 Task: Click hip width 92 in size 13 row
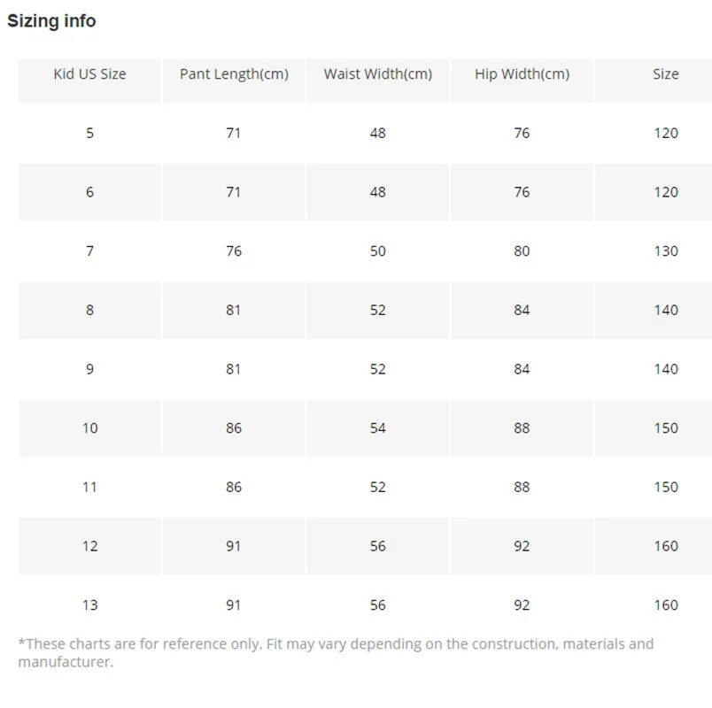(x=522, y=605)
